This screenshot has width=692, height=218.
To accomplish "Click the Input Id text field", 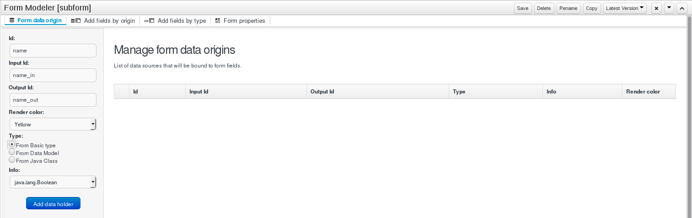I will [53, 75].
